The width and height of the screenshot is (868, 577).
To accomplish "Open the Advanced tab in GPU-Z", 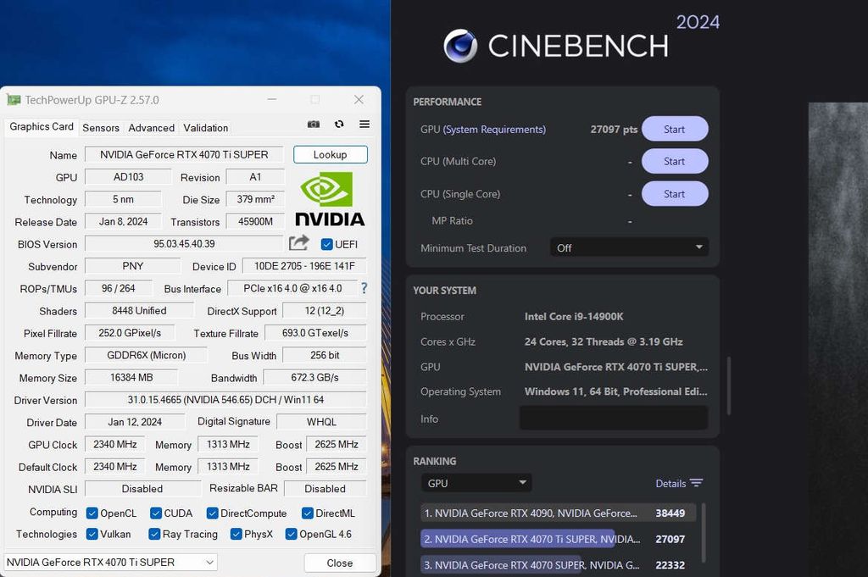I will (x=151, y=127).
